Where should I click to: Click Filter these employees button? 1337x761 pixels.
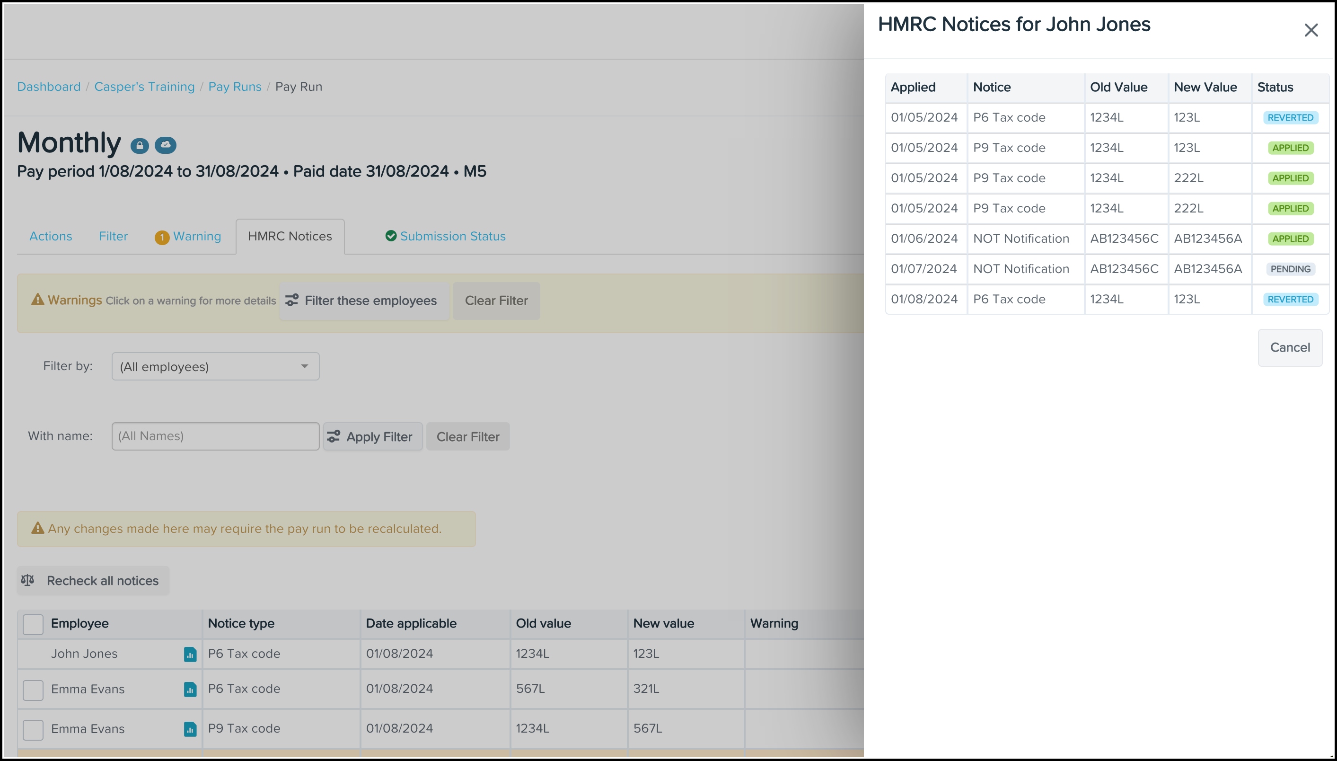(364, 301)
